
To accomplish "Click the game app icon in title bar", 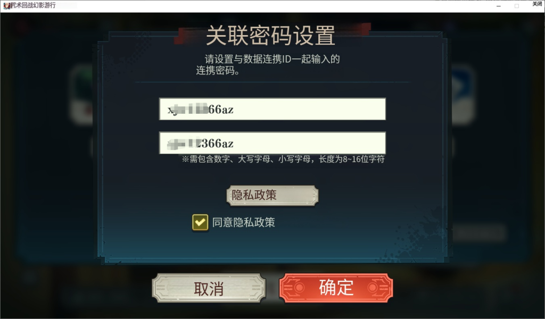I will click(6, 5).
